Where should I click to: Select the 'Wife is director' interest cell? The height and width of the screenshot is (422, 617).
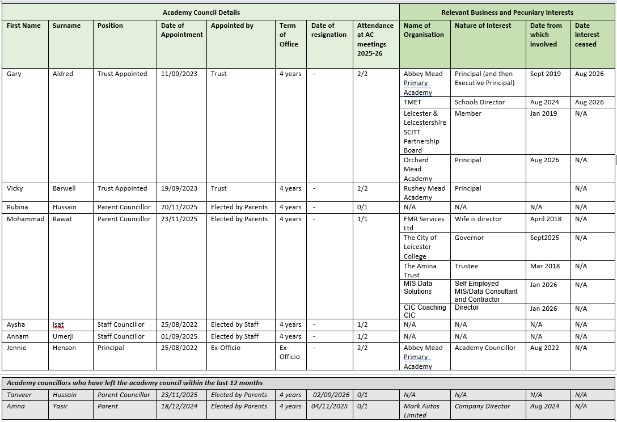pyautogui.click(x=488, y=223)
